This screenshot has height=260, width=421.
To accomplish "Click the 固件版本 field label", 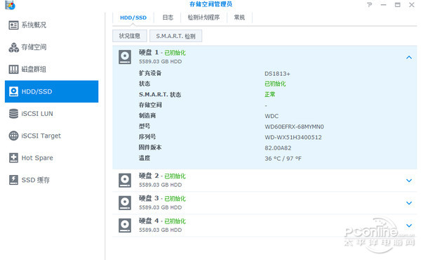I will [x=150, y=148].
